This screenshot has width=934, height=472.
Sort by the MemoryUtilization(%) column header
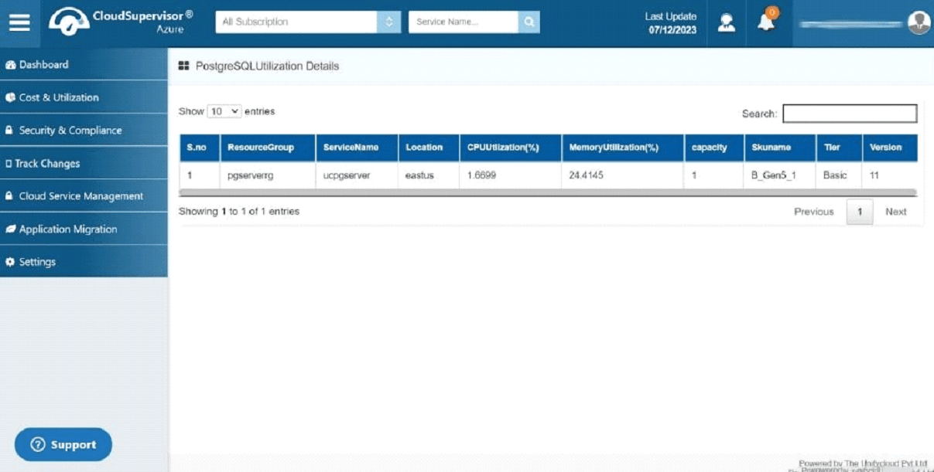(623, 148)
